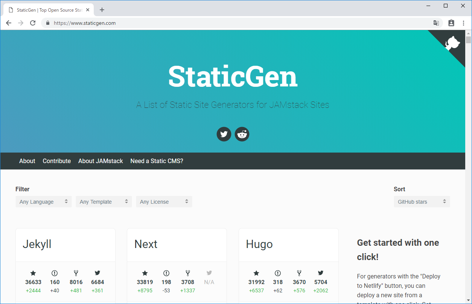
Task: Click Hugo's 5704 Twitter followers count
Action: 321,282
